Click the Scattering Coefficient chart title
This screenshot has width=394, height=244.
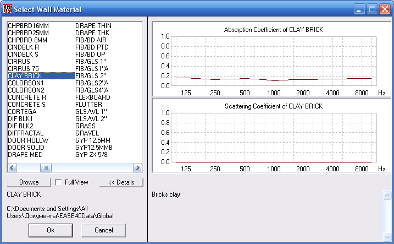pyautogui.click(x=274, y=106)
